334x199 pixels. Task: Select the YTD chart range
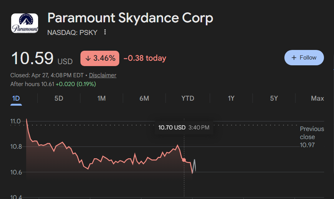click(x=188, y=98)
